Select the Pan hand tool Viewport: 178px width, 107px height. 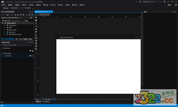point(36,20)
